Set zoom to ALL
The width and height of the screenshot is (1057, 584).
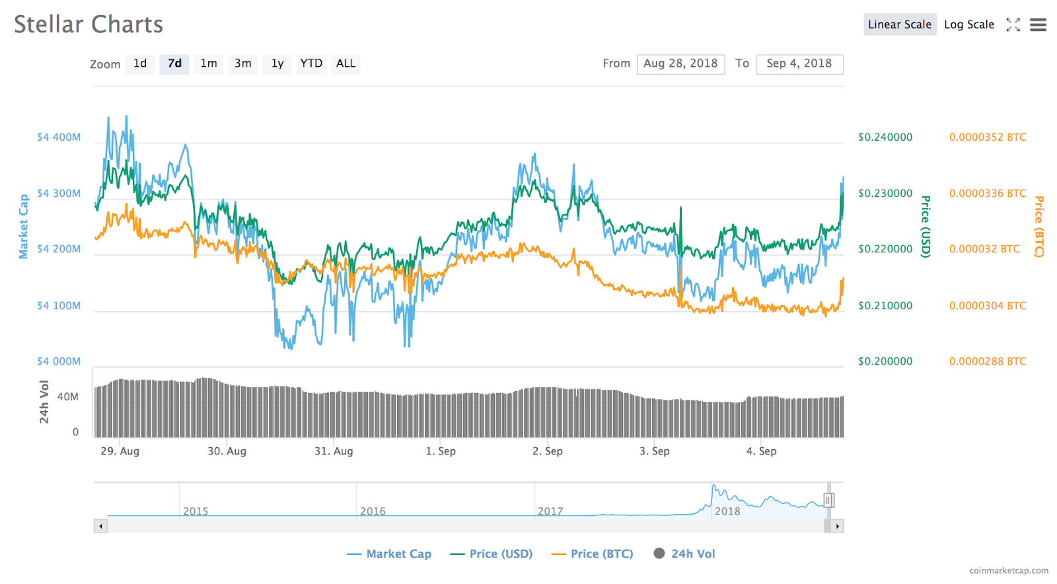[346, 63]
